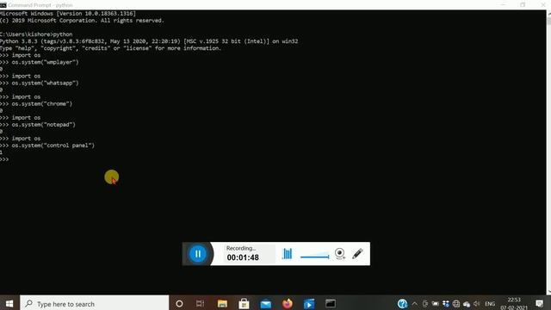The height and width of the screenshot is (310, 551).
Task: Click the Get Help question mark tray icon
Action: (402, 304)
